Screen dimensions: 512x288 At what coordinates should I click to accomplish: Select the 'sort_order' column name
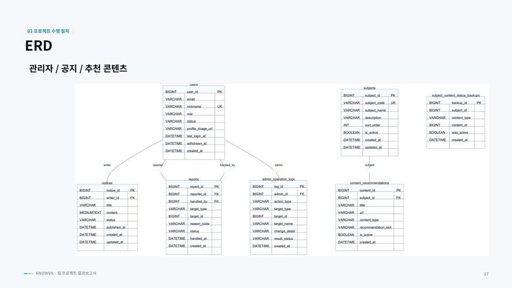pos(373,125)
